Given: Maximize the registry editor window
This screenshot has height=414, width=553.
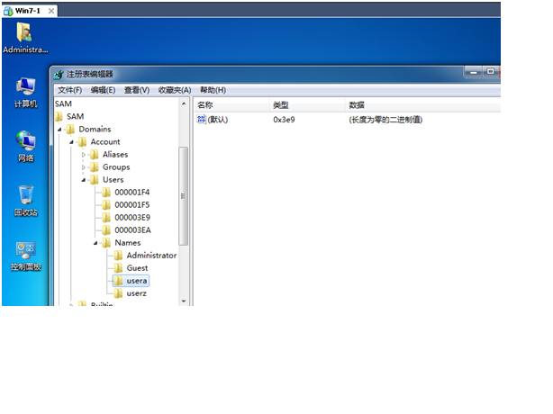Looking at the screenshot, I should pyautogui.click(x=491, y=72).
